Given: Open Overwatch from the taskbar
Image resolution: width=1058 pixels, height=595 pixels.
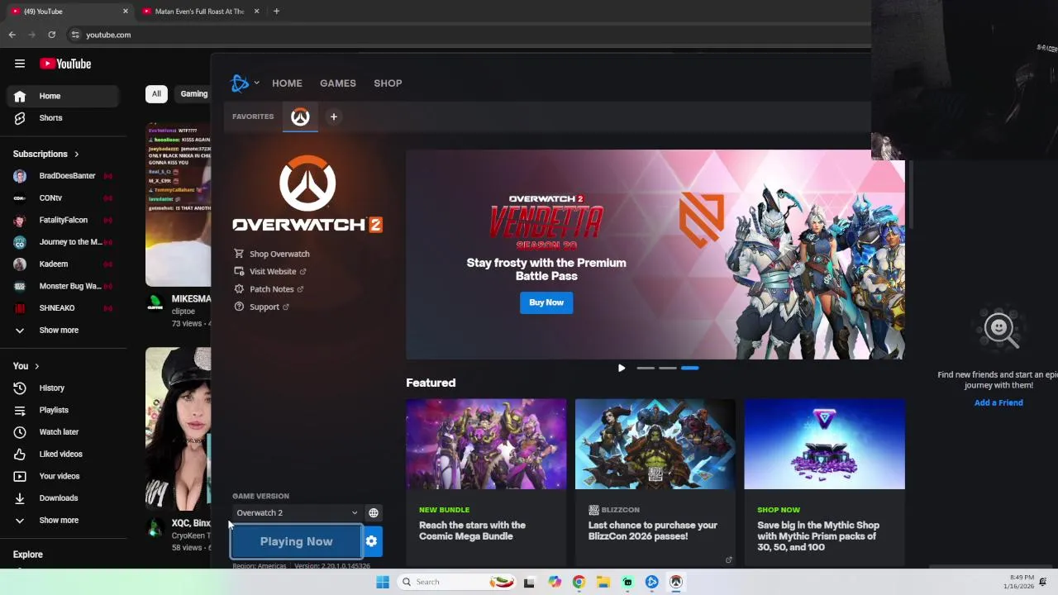Looking at the screenshot, I should (676, 582).
